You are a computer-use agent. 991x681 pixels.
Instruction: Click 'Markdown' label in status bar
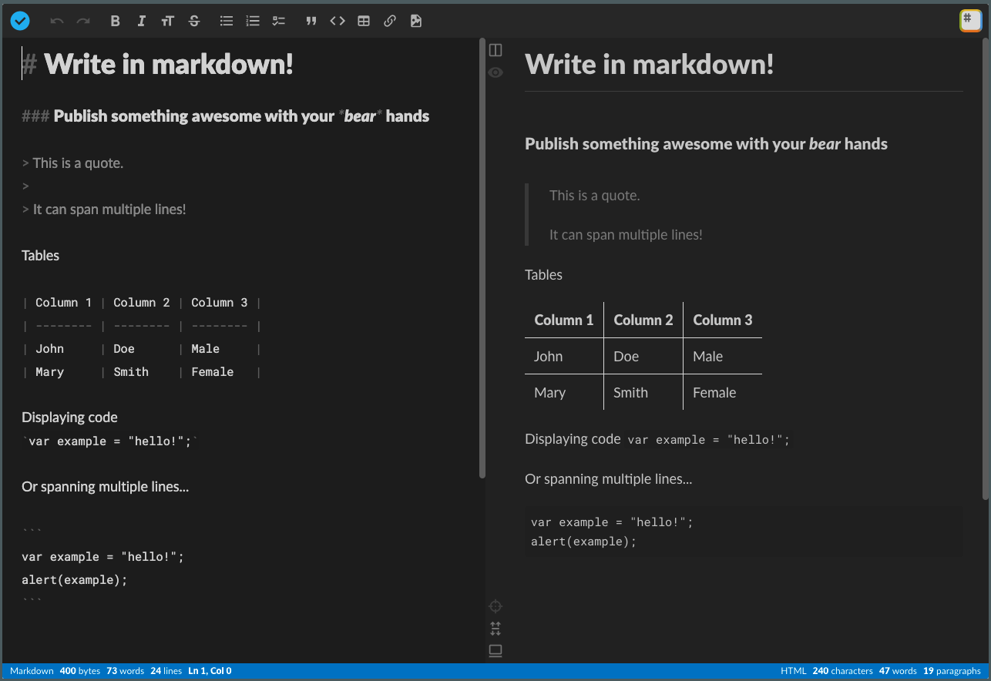tap(32, 671)
